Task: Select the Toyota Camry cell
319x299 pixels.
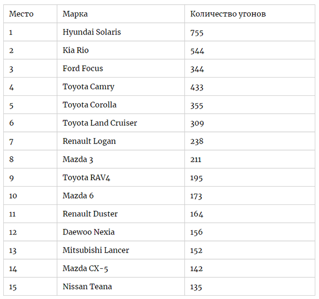Action: coord(88,86)
